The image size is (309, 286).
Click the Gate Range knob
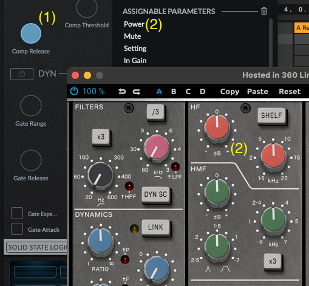point(31,106)
